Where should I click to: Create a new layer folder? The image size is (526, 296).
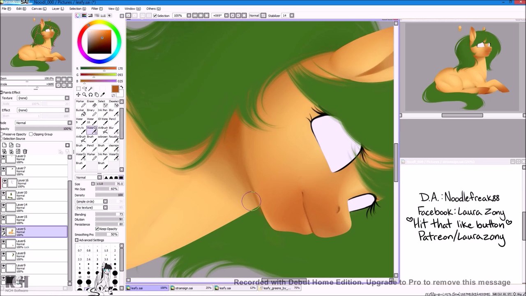[x=18, y=145]
